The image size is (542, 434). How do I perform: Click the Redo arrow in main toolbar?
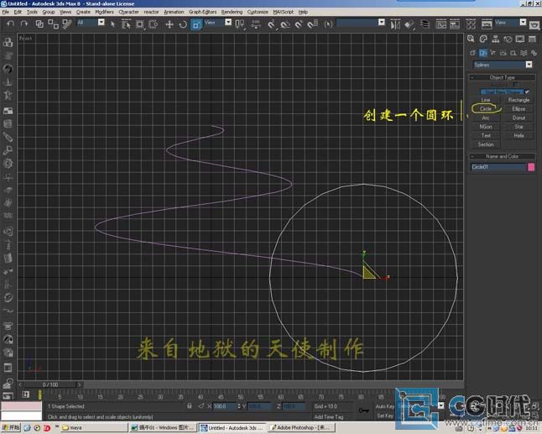pyautogui.click(x=23, y=24)
